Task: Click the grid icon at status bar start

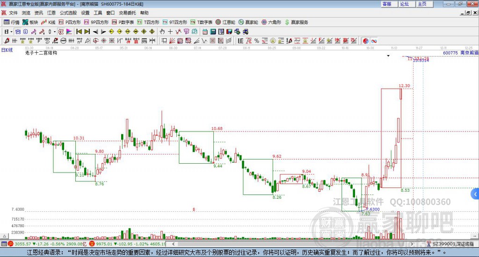Action: coord(4,244)
